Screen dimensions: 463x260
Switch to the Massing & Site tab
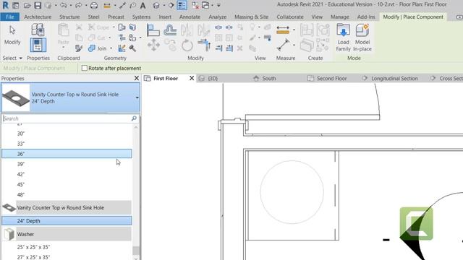(251, 17)
